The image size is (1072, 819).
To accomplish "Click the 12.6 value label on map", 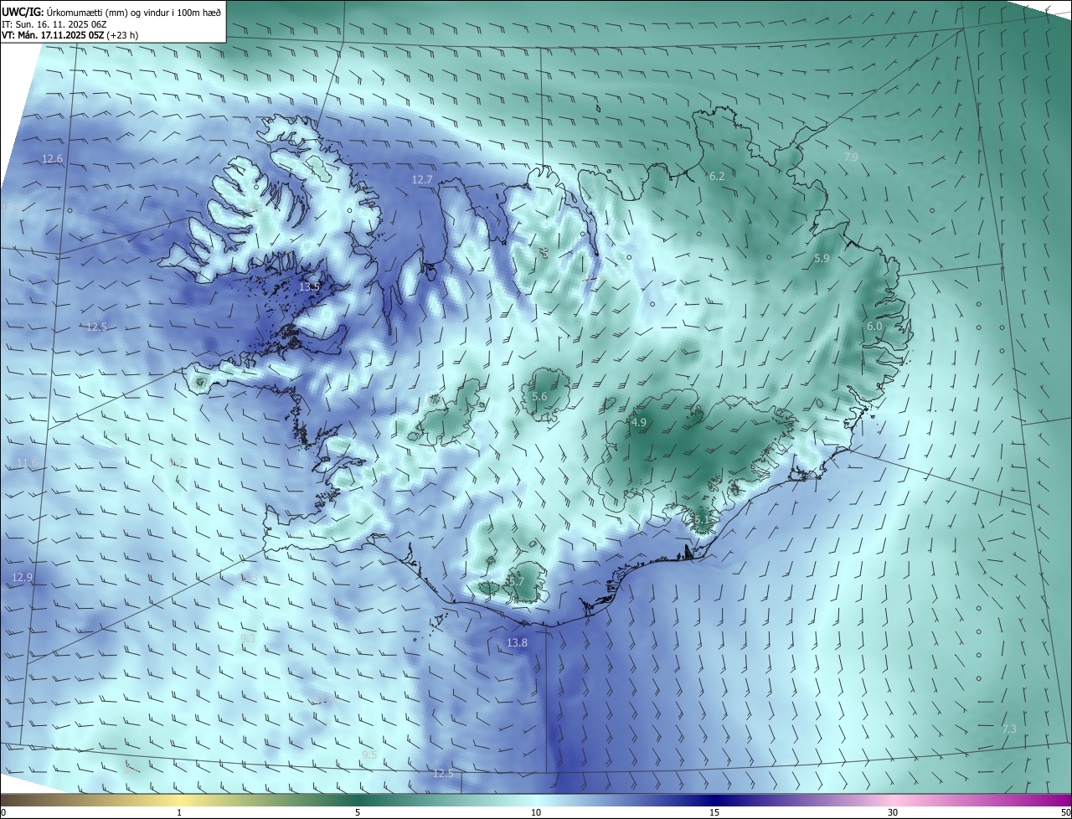I will tap(52, 158).
